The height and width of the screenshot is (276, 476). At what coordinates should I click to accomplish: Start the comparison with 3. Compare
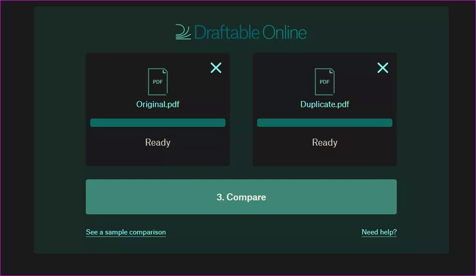point(241,197)
